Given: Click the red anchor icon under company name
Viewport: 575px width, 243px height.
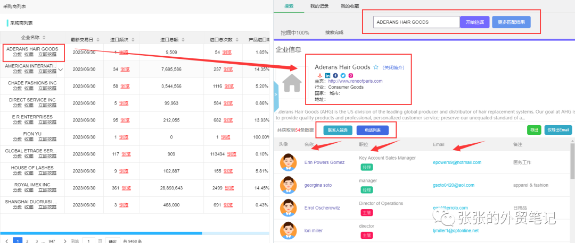Looking at the screenshot, I should pyautogui.click(x=319, y=75).
